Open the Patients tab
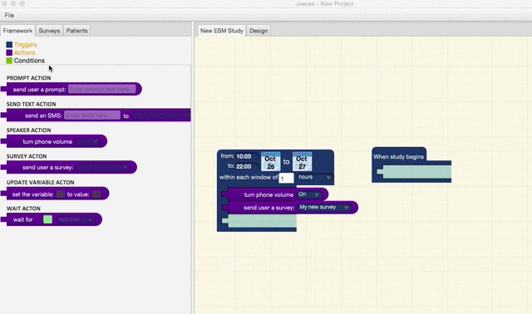This screenshot has height=314, width=532. [76, 31]
